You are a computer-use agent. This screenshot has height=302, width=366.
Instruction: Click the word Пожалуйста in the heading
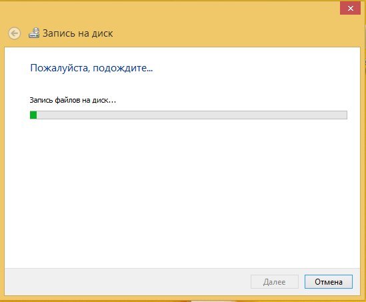point(59,68)
